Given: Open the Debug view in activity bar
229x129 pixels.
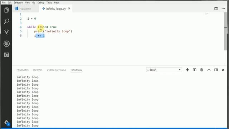Looking at the screenshot, I should point(6,44).
